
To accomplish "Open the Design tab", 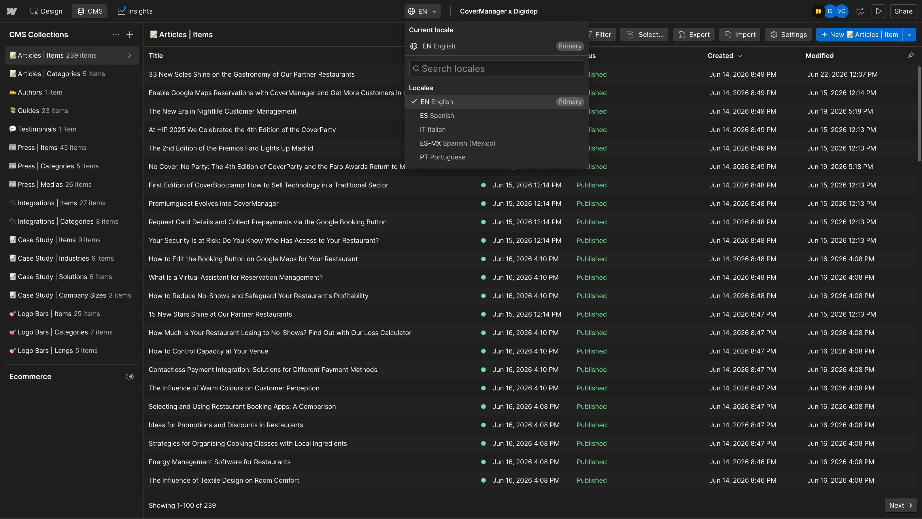I will click(x=46, y=11).
